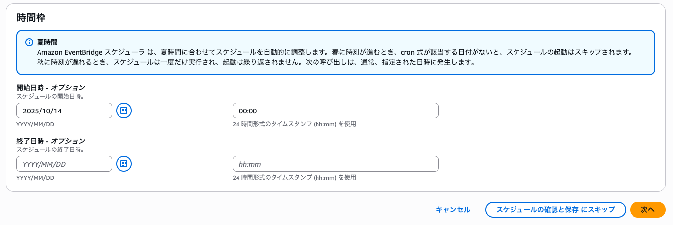This screenshot has height=225, width=673.
Task: Click スケジュールの確認と保存 にスキップ button
Action: click(555, 210)
